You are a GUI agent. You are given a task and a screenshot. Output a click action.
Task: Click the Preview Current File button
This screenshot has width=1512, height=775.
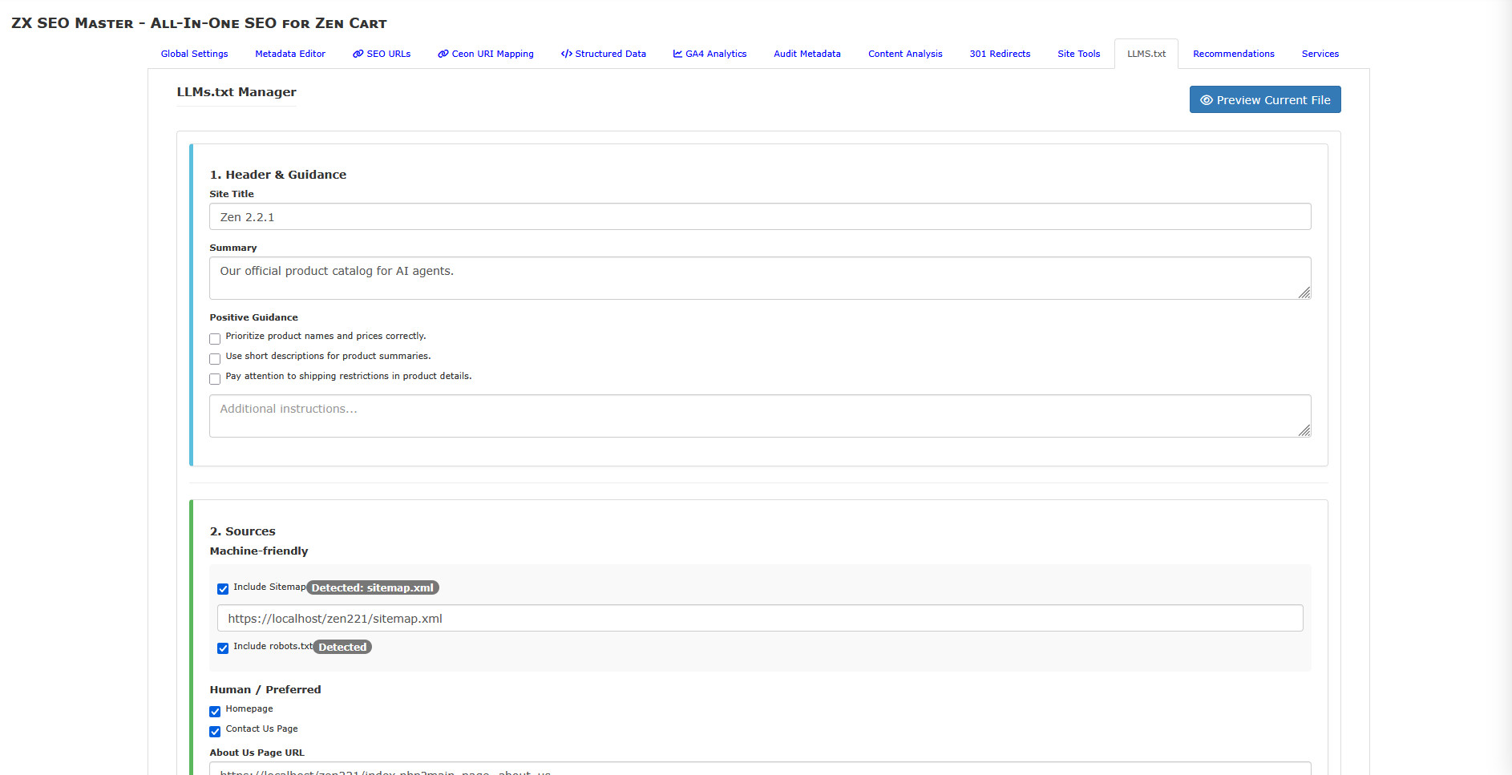click(1264, 99)
